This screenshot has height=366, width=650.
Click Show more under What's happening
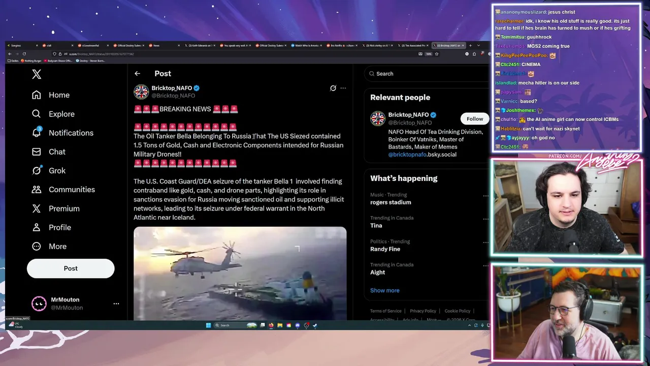[384, 290]
